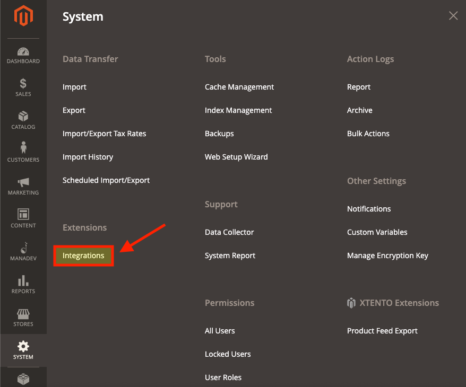Open the highlighted Integrations link

(83, 256)
